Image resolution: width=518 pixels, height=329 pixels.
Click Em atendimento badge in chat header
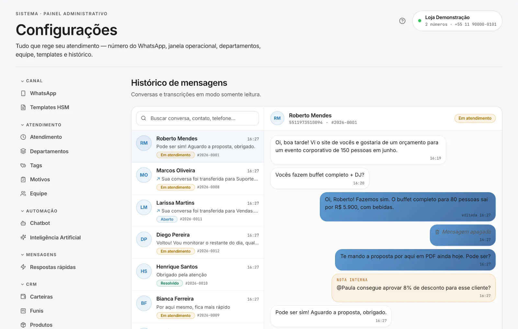coord(475,118)
